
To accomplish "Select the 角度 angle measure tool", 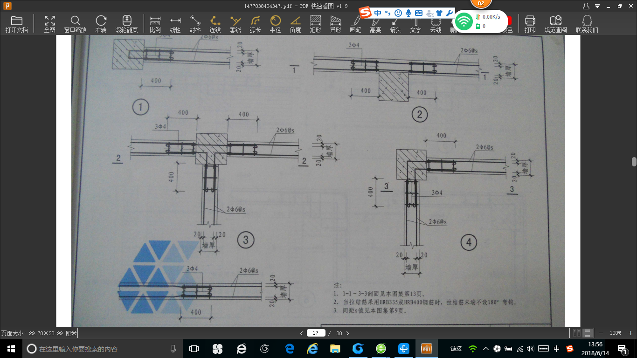I will (x=295, y=24).
